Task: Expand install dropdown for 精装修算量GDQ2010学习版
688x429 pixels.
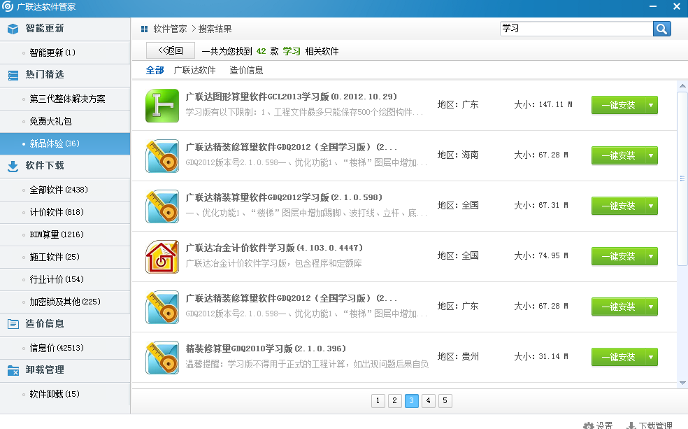Action: point(651,357)
